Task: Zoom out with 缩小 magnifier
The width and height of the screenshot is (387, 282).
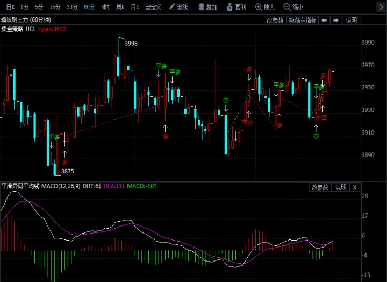Action: click(x=293, y=7)
